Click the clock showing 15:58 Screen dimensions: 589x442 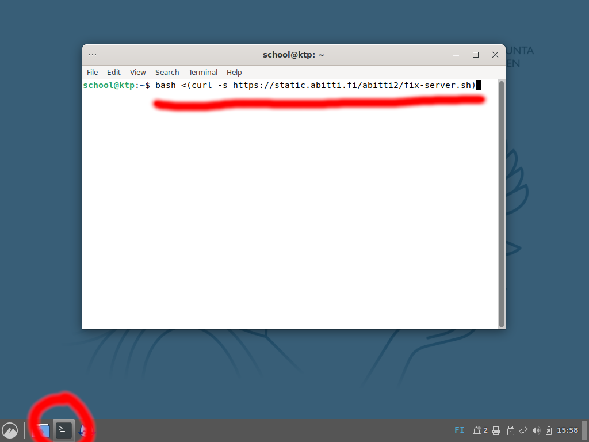(567, 430)
